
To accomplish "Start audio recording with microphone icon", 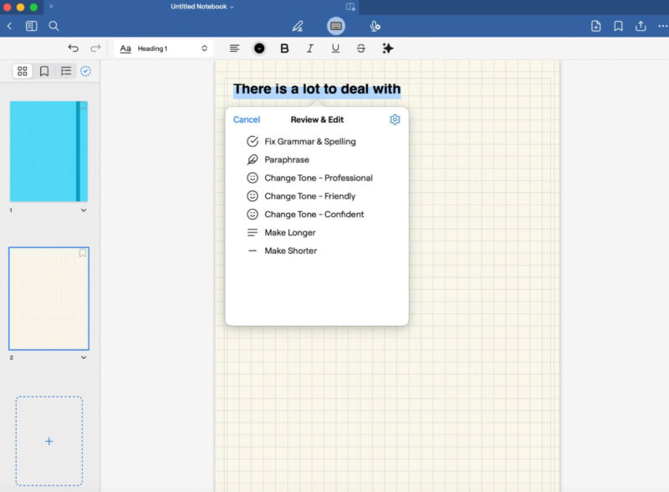I will pyautogui.click(x=375, y=27).
